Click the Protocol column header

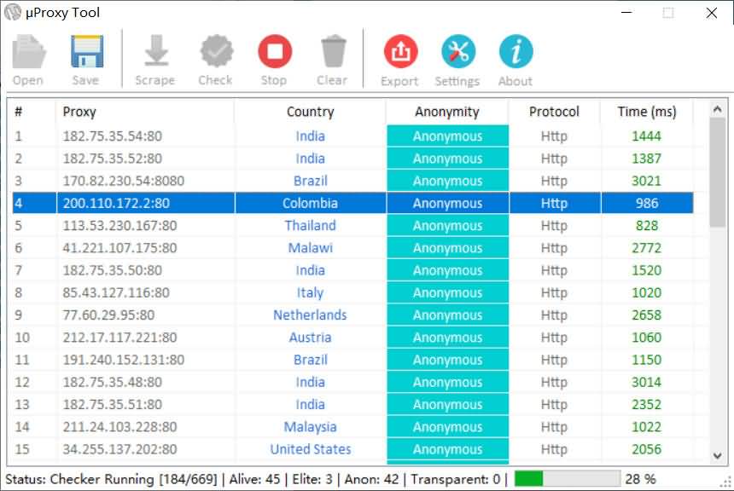(554, 112)
